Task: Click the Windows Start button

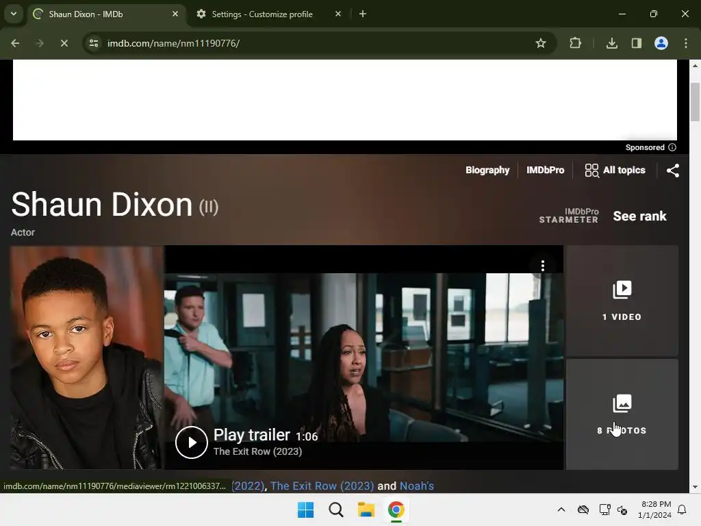Action: 306,510
